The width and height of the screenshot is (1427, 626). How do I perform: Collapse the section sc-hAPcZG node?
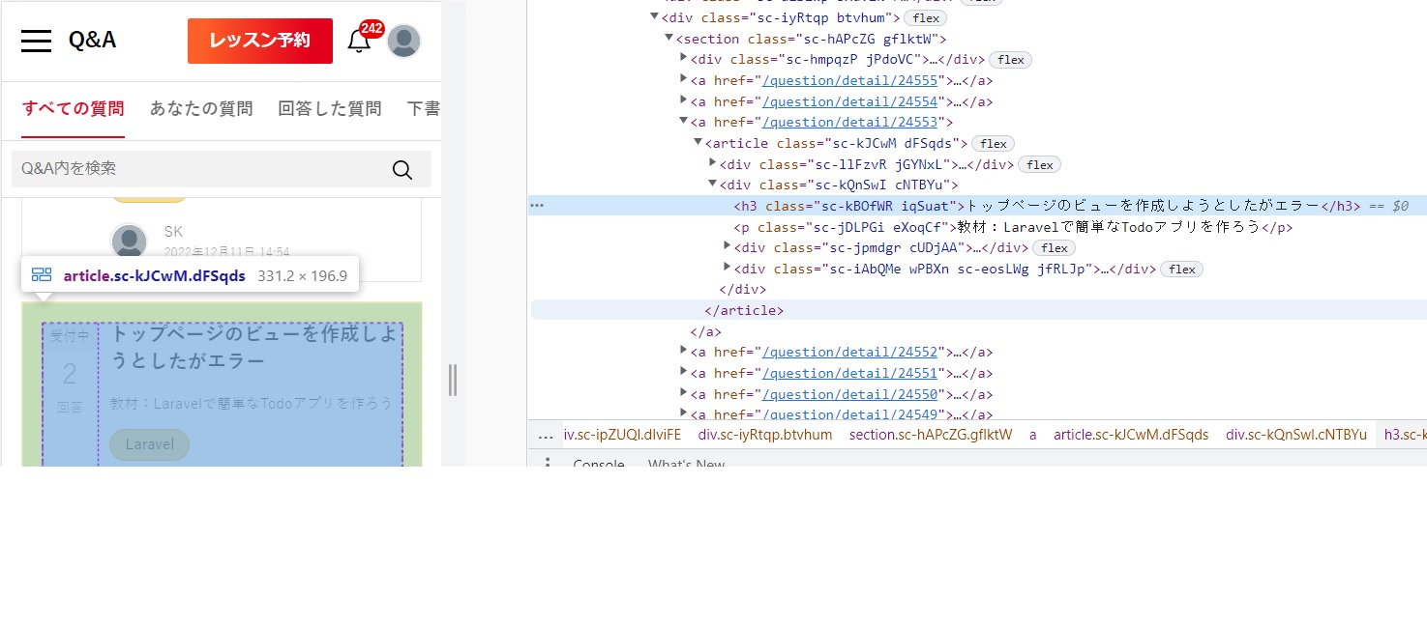669,39
